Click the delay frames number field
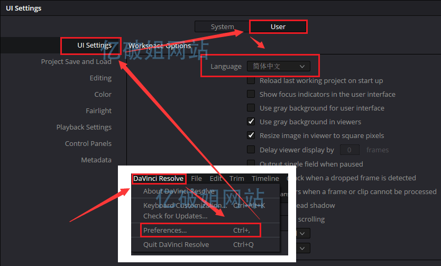The width and height of the screenshot is (441, 266). (x=350, y=150)
